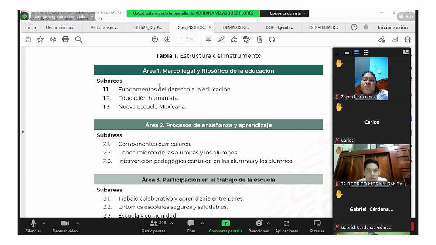Open Pizarras whiteboards

317,226
